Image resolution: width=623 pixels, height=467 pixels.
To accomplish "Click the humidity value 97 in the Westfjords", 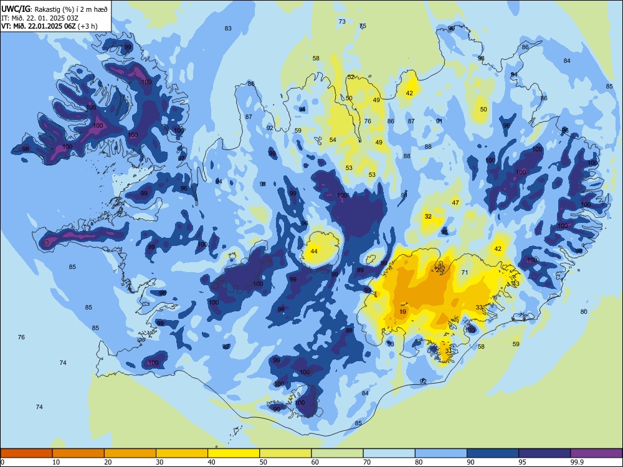I will click(181, 158).
